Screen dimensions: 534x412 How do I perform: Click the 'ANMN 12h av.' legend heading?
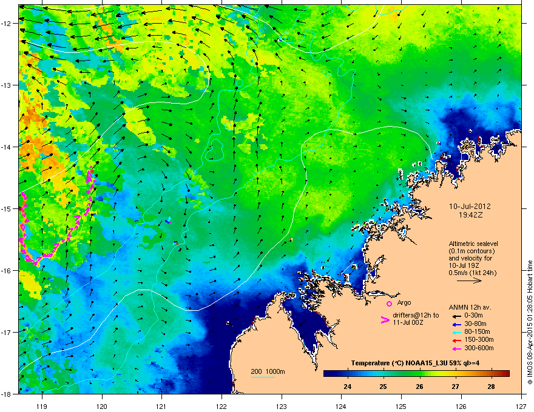click(x=470, y=307)
